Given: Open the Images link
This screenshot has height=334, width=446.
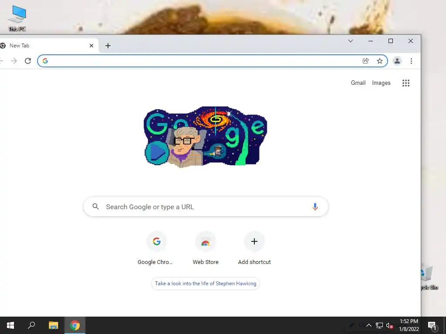Looking at the screenshot, I should [x=381, y=83].
